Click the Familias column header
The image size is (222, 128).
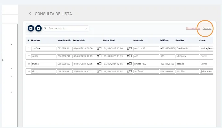pos(180,40)
